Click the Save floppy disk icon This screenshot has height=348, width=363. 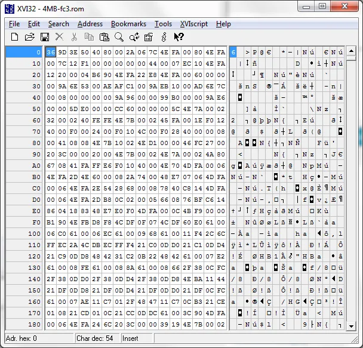coord(44,37)
